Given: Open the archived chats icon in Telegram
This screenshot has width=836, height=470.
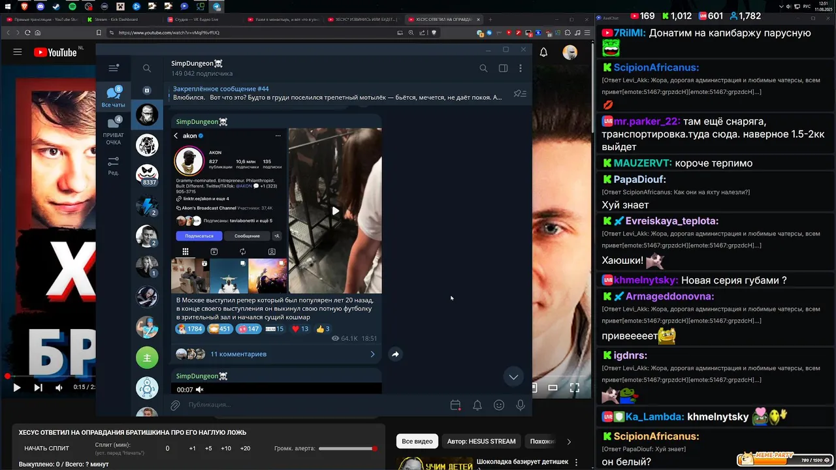Looking at the screenshot, I should 147,90.
